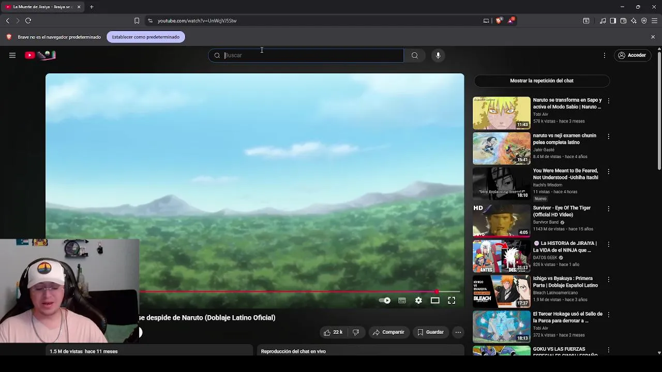Click the Acceder sign-in button

pos(632,55)
